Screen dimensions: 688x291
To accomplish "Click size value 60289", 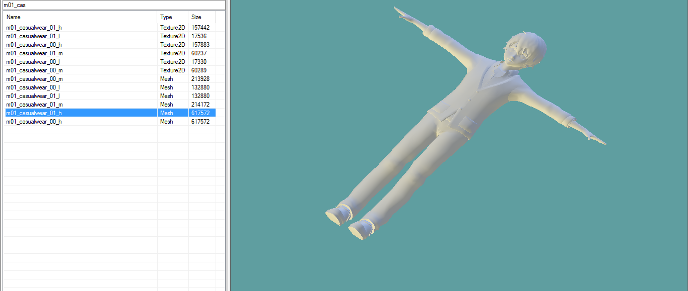I will point(199,70).
